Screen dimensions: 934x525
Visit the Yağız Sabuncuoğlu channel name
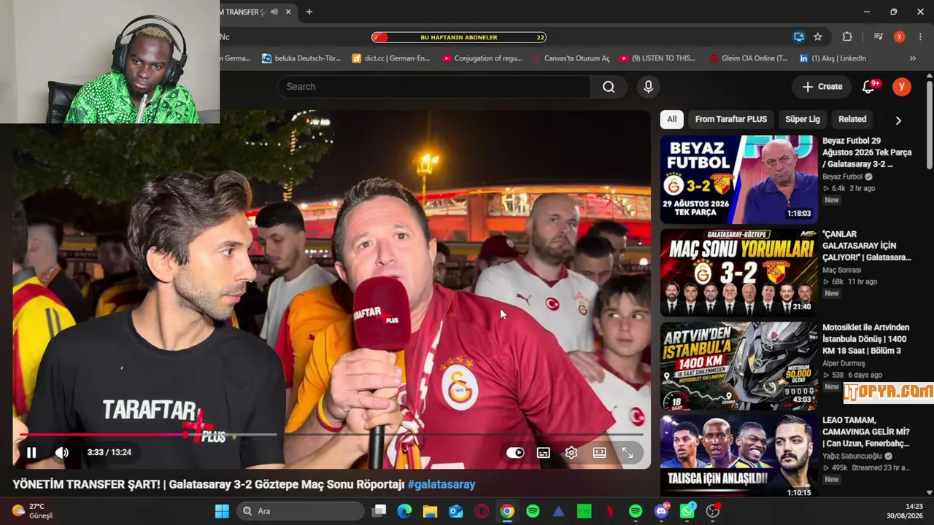852,456
